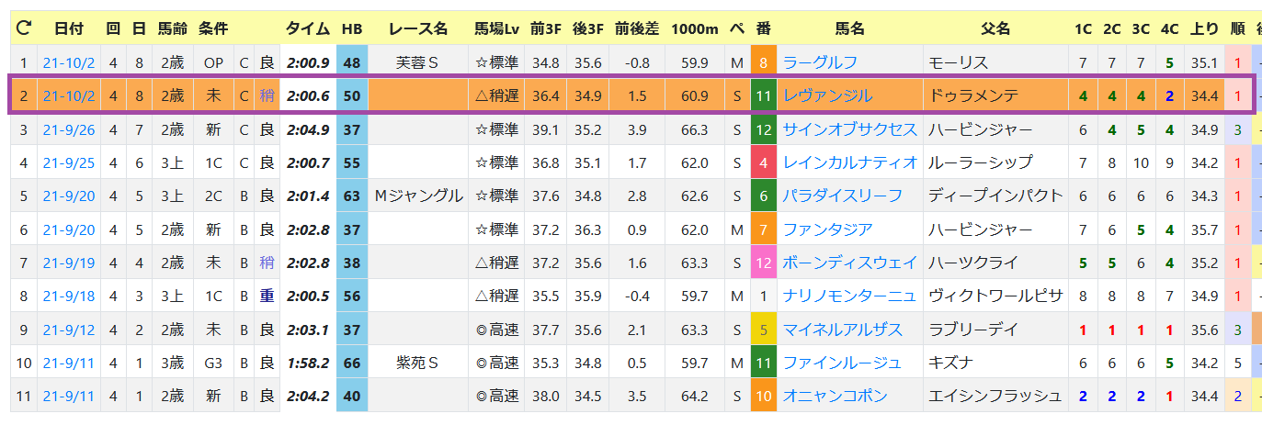
Task: Sort by the タイム column header
Action: tap(307, 28)
